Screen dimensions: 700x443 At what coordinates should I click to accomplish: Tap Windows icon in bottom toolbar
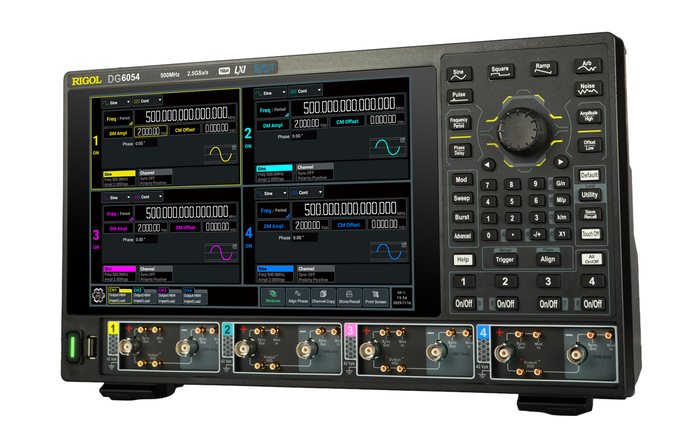point(273,297)
